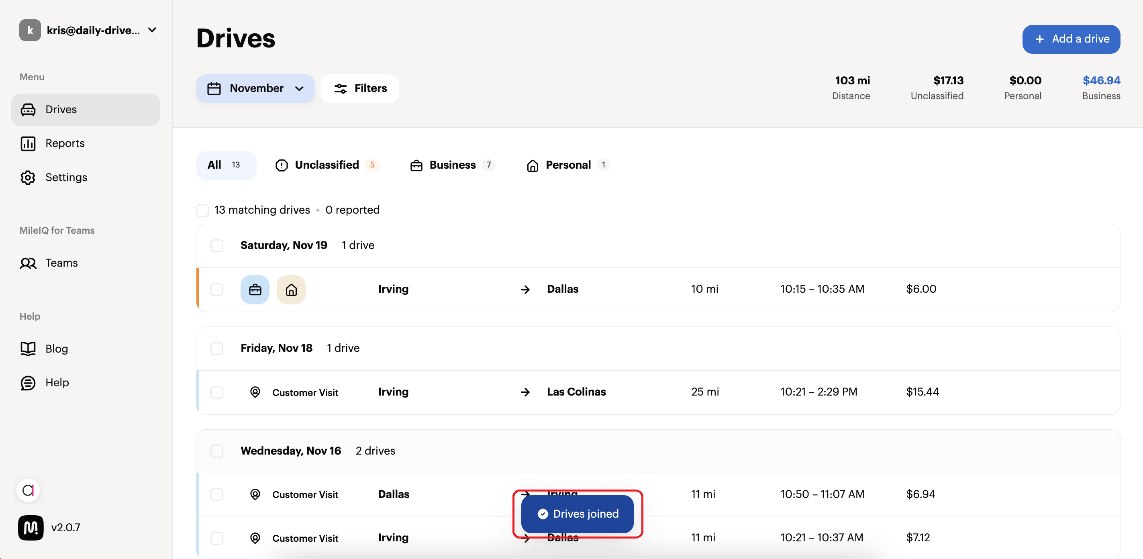Click the $0.00 Personal total

(x=1025, y=81)
